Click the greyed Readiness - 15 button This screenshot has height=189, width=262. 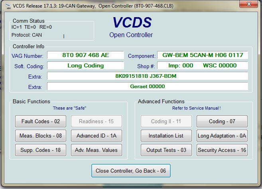(x=97, y=121)
